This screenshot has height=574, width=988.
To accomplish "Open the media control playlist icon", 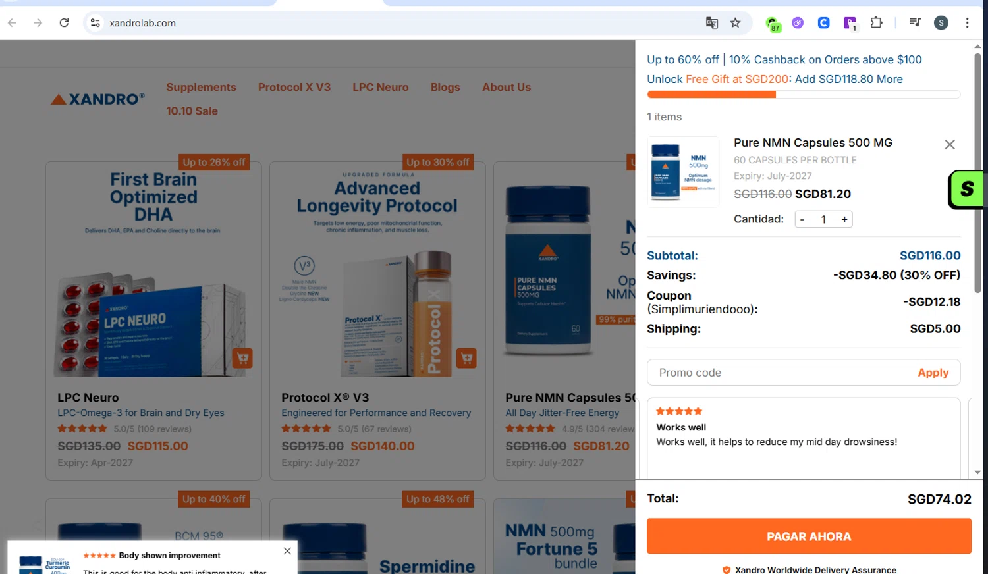I will [x=915, y=23].
